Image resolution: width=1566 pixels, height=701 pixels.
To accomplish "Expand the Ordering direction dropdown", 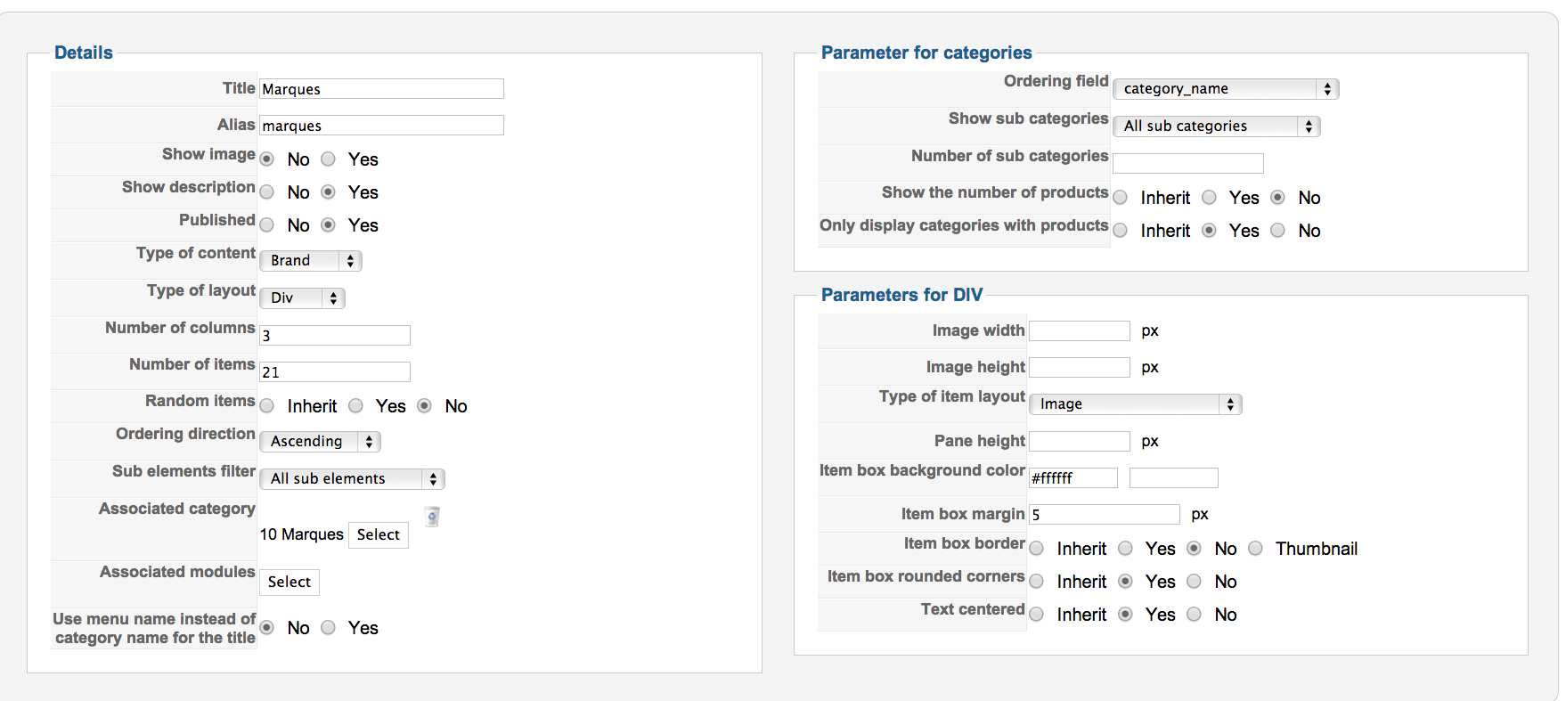I will [320, 441].
